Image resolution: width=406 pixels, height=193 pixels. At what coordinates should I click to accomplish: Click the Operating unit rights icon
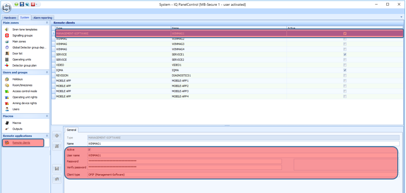(7, 97)
